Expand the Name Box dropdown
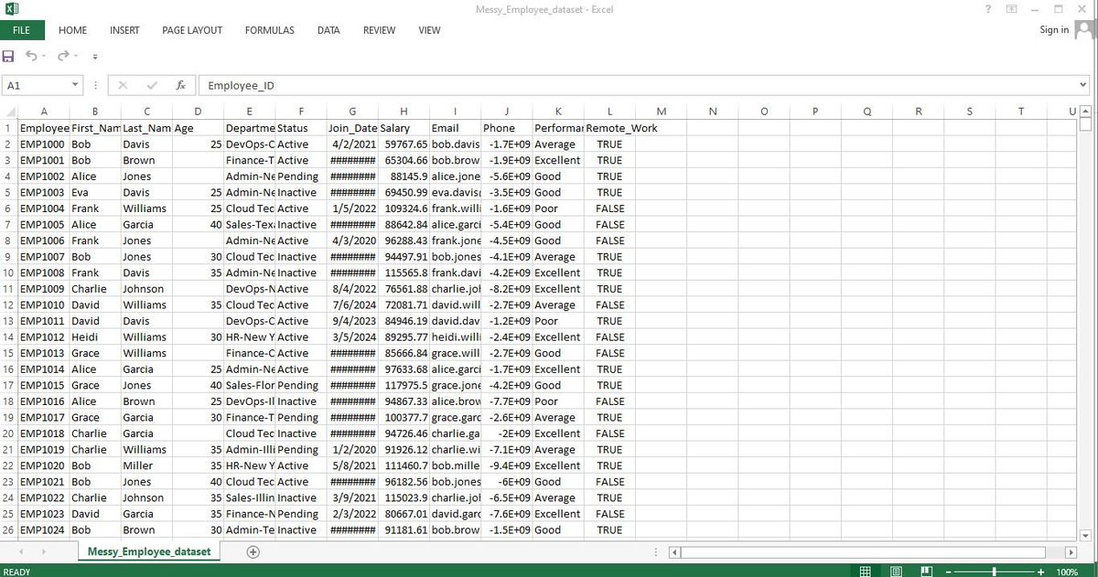The width and height of the screenshot is (1098, 577). (x=75, y=85)
